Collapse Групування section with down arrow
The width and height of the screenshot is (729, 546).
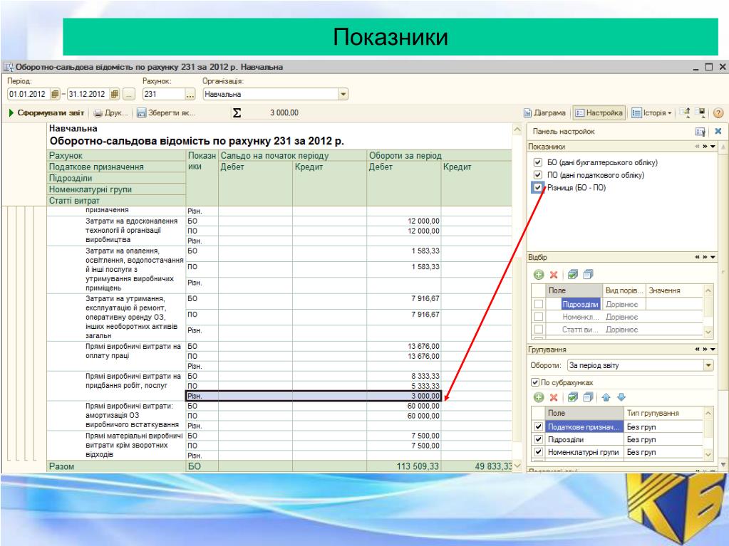click(x=713, y=349)
